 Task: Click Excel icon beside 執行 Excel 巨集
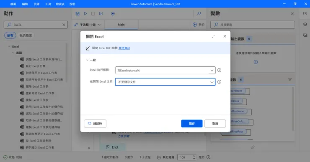[x=22, y=66]
